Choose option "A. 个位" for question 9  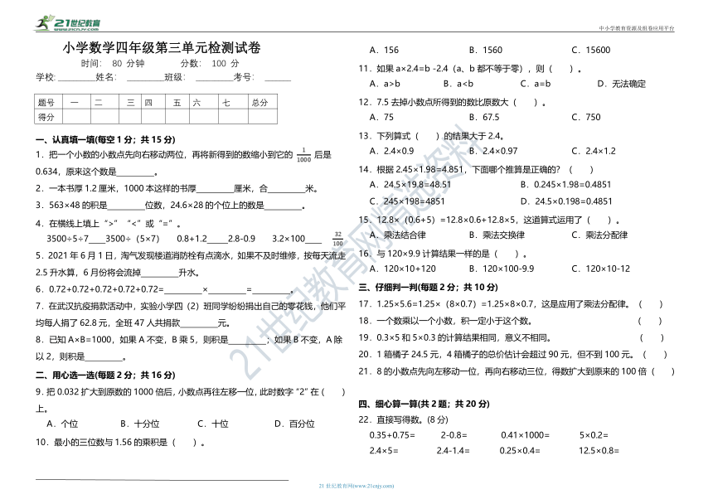[x=62, y=424]
